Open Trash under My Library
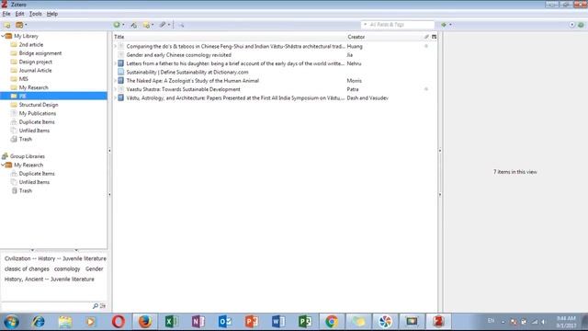 coord(25,139)
